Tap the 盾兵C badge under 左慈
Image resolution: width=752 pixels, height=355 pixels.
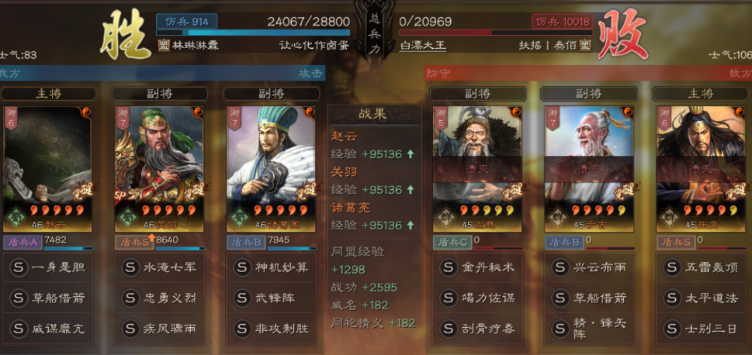coord(452,242)
